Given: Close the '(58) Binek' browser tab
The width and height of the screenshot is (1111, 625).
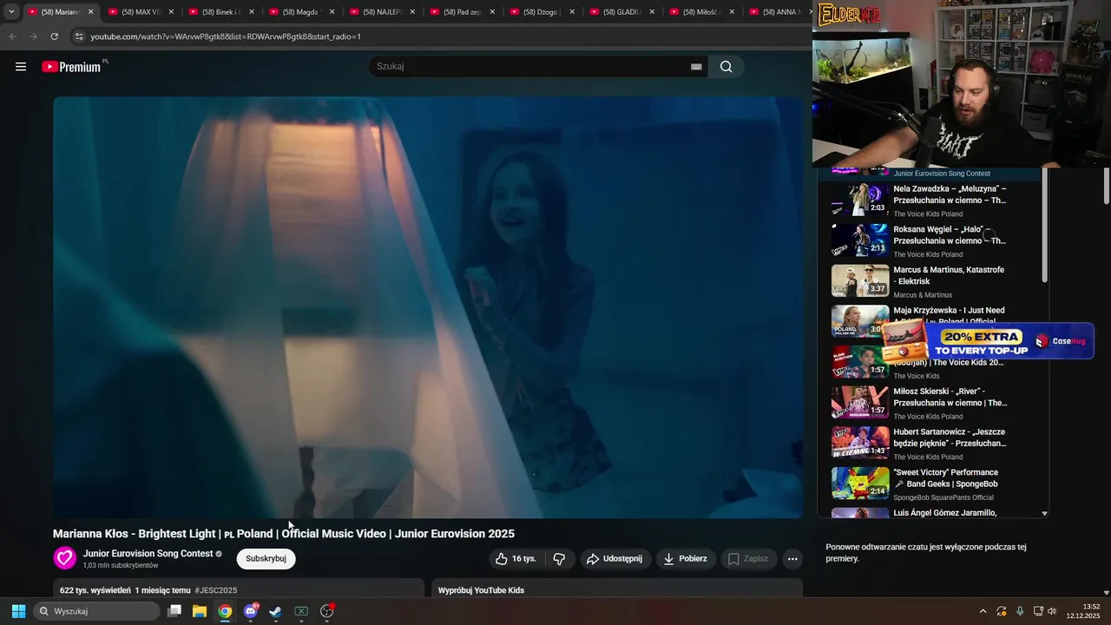Looking at the screenshot, I should [251, 12].
